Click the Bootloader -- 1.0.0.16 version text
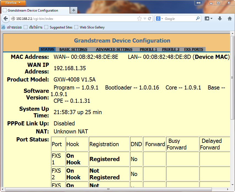The image size is (235, 192). 132,88
